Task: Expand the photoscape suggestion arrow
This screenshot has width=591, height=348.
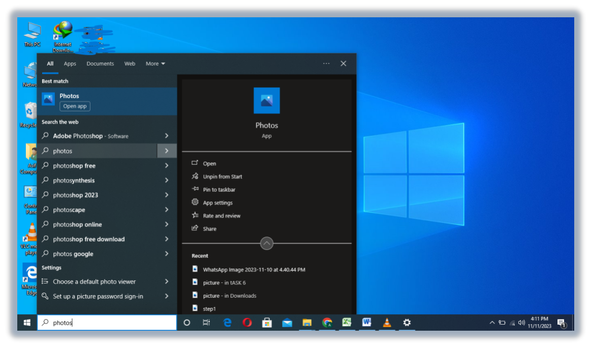Action: [167, 210]
